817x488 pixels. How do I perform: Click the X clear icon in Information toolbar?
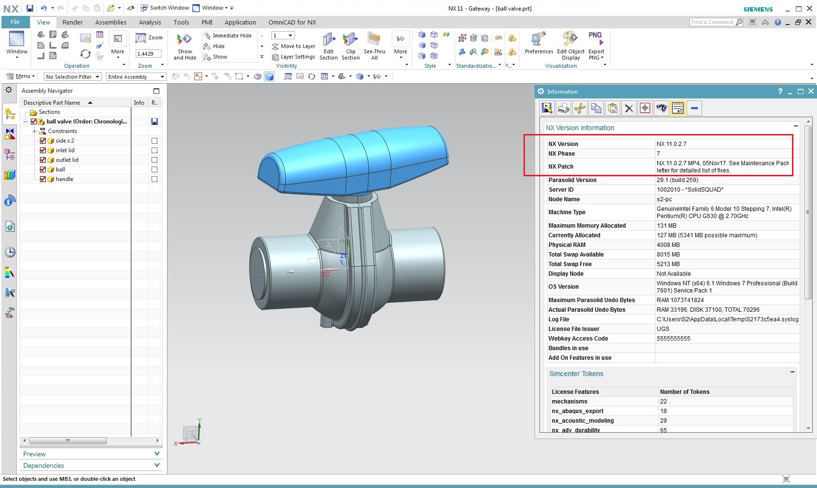tap(629, 108)
